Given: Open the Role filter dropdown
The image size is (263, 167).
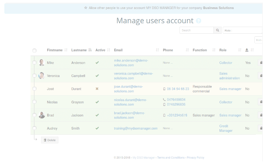Looking at the screenshot, I should tap(242, 30).
